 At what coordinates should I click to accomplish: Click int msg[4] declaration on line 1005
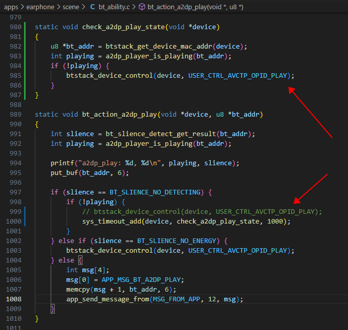point(88,270)
